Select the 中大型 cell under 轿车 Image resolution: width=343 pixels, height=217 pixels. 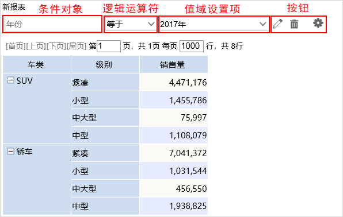pos(105,188)
